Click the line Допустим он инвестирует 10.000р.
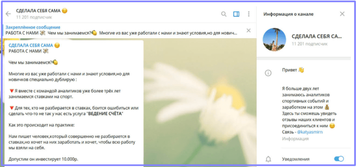 pos(43,159)
